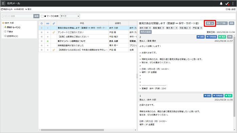Image resolution: width=237 pixels, height=133 pixels.
Task: Click the 宛先の追加 button
Action: click(146, 32)
